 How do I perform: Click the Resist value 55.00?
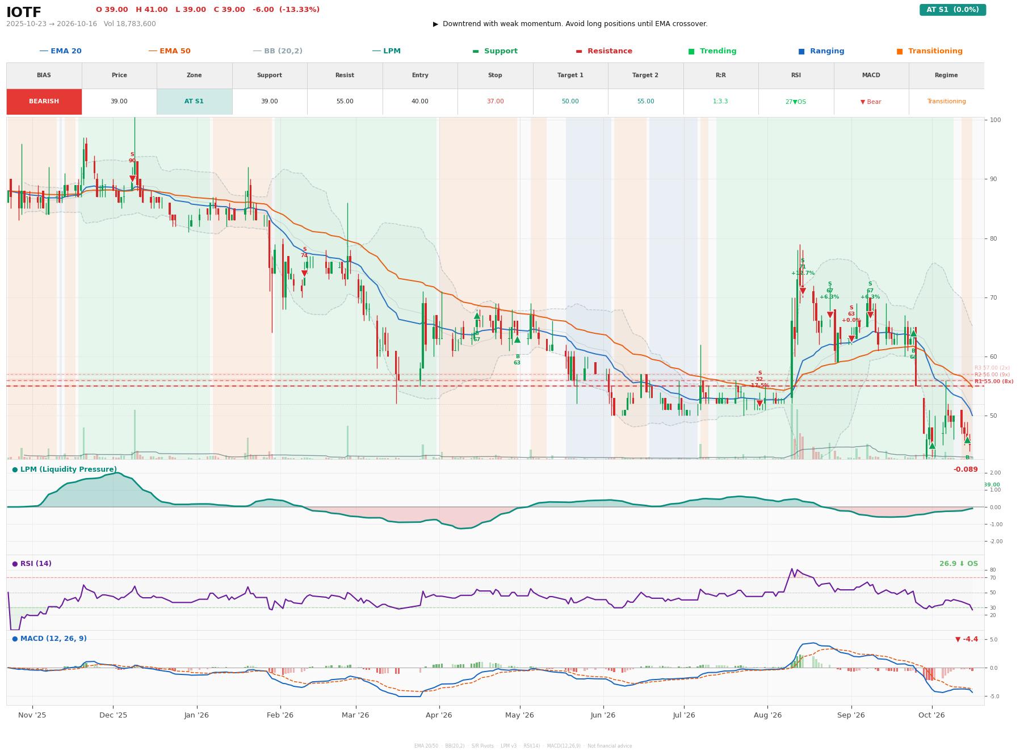(345, 102)
